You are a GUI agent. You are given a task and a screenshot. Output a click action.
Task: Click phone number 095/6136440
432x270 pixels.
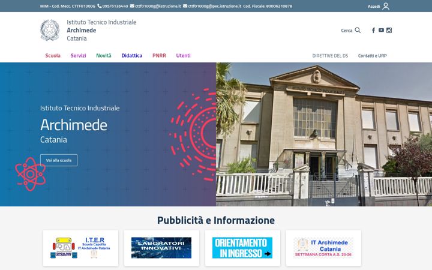pos(115,6)
